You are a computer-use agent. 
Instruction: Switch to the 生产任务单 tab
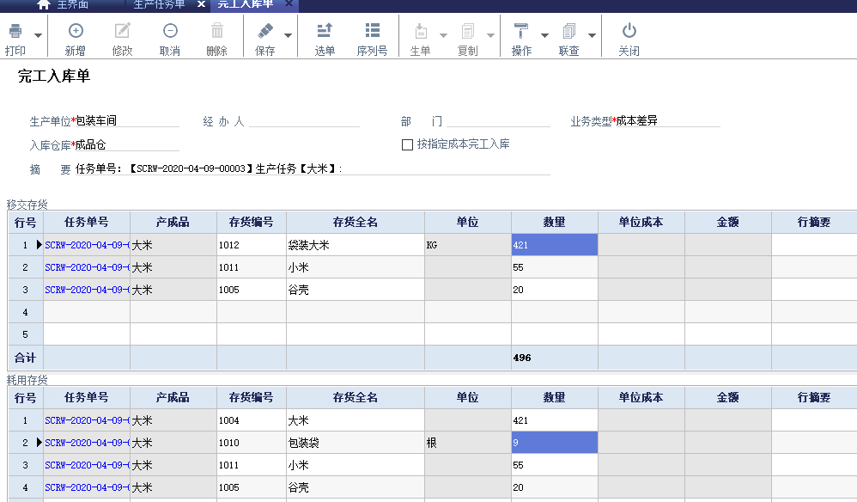tap(159, 4)
